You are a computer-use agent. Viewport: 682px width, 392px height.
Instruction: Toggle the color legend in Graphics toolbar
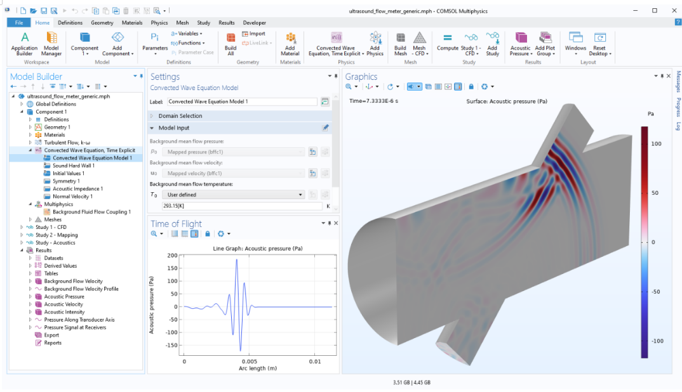tap(458, 86)
